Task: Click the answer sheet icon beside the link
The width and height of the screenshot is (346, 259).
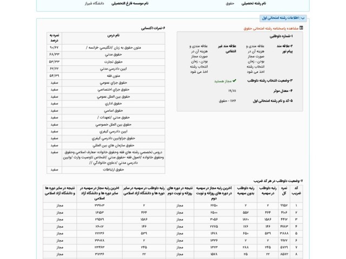Action: coord(301,28)
